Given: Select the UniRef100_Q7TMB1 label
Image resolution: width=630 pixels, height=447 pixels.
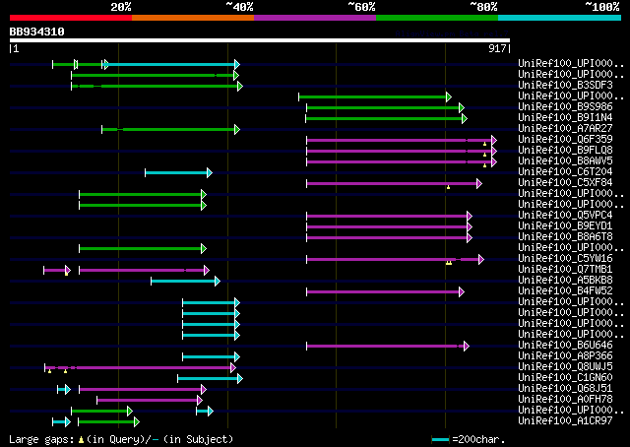Looking at the screenshot, I should pos(565,270).
